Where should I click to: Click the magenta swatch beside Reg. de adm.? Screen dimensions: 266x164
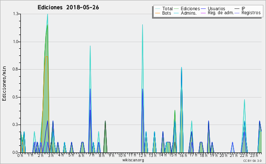point(203,13)
